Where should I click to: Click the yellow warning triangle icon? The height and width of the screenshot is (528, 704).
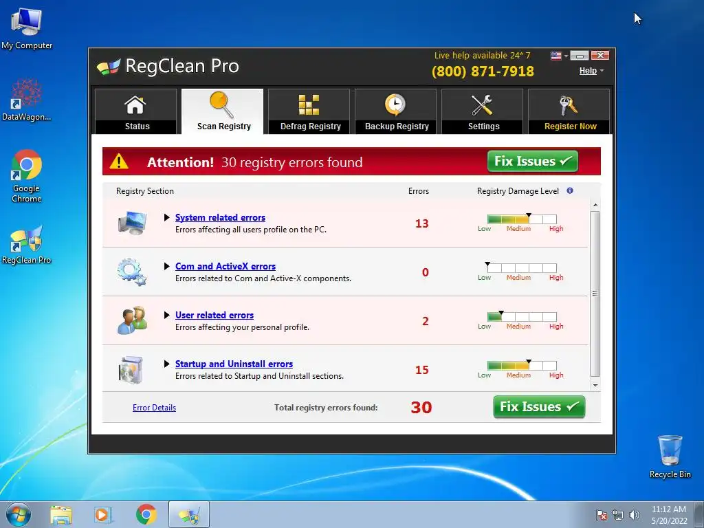tap(119, 161)
